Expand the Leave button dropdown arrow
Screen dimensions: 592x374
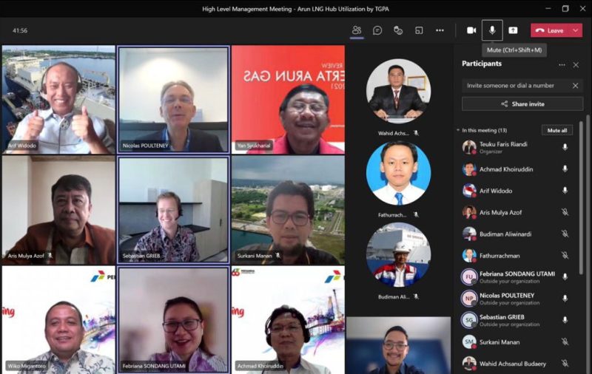[x=576, y=30]
